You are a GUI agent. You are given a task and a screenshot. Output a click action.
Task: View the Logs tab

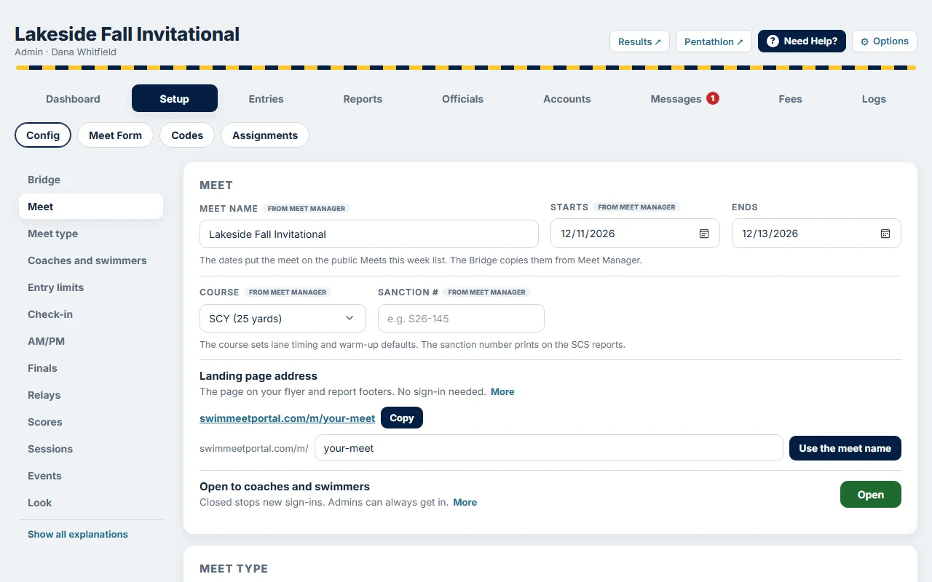coord(874,99)
